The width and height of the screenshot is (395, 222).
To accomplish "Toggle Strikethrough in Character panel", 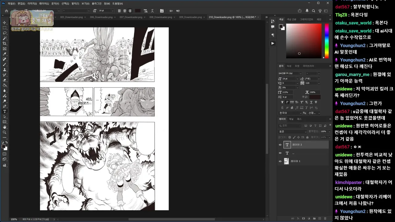I will click(x=316, y=102).
